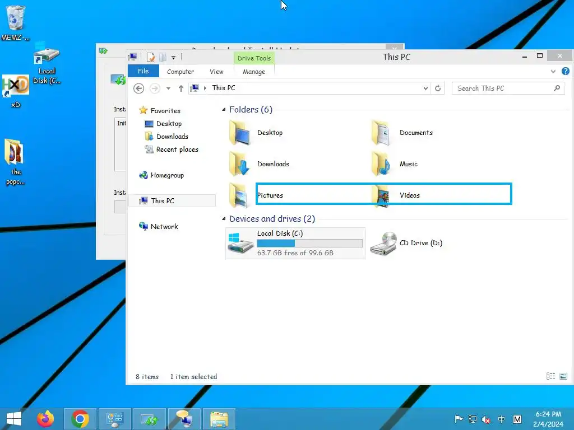The width and height of the screenshot is (574, 430).
Task: Select the Local Disk (C:) drive icon
Action: (x=240, y=243)
